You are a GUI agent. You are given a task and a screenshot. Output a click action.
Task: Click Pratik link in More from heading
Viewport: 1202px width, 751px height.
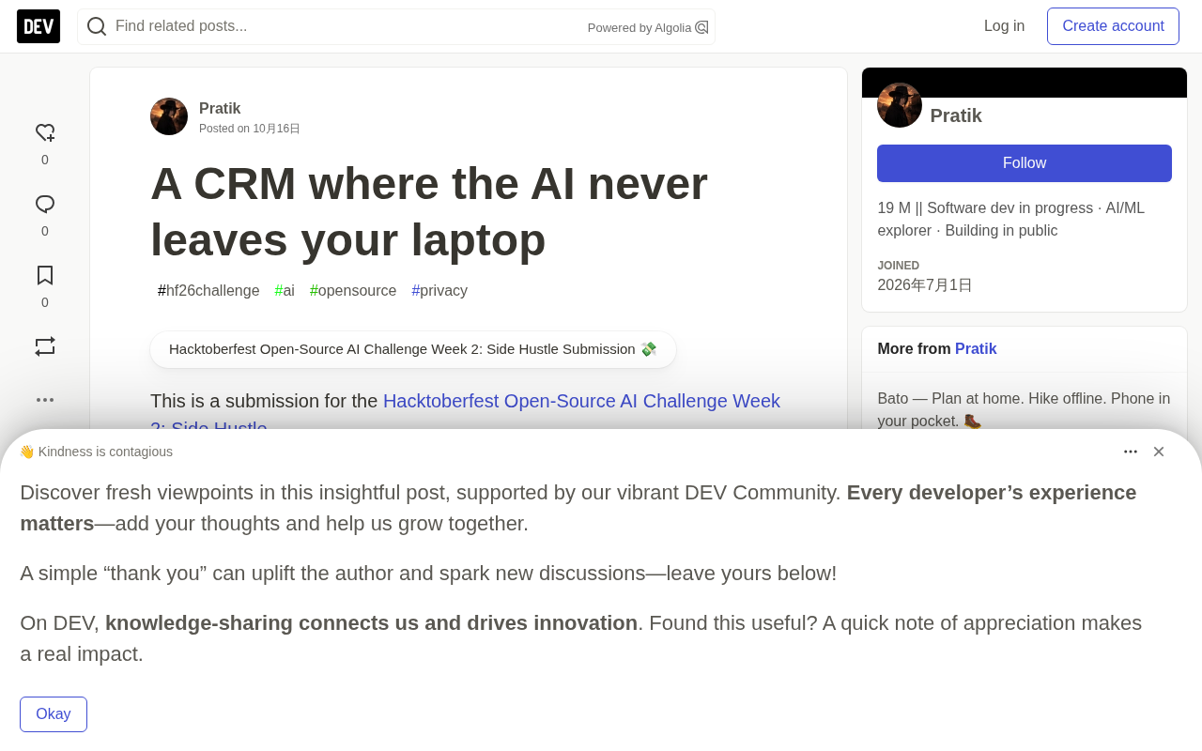pos(976,349)
